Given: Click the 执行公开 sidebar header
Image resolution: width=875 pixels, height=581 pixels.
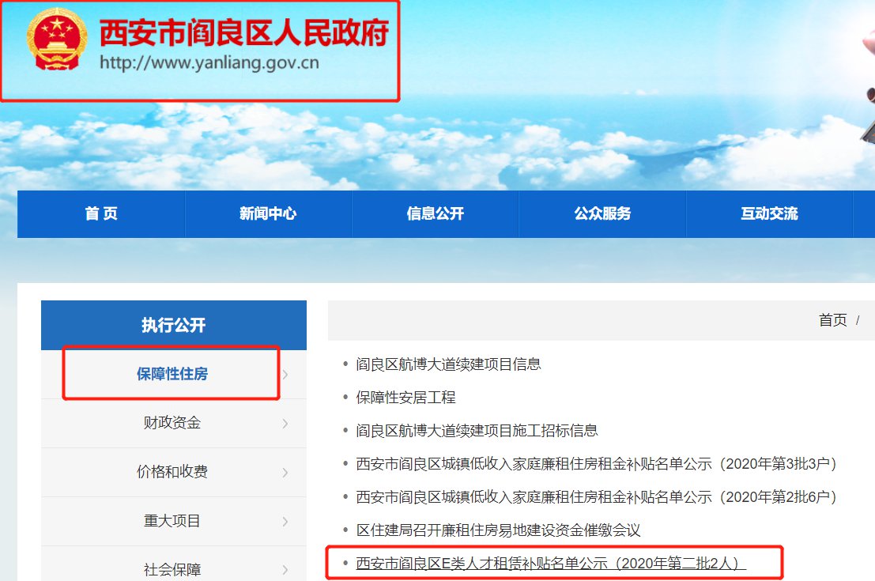Looking at the screenshot, I should (173, 325).
